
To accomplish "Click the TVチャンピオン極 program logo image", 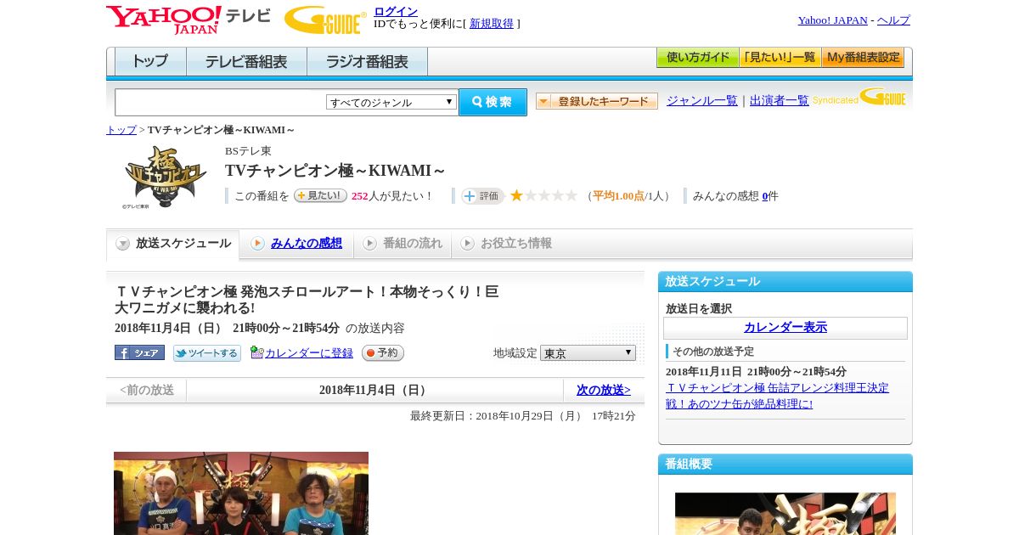I will point(165,177).
